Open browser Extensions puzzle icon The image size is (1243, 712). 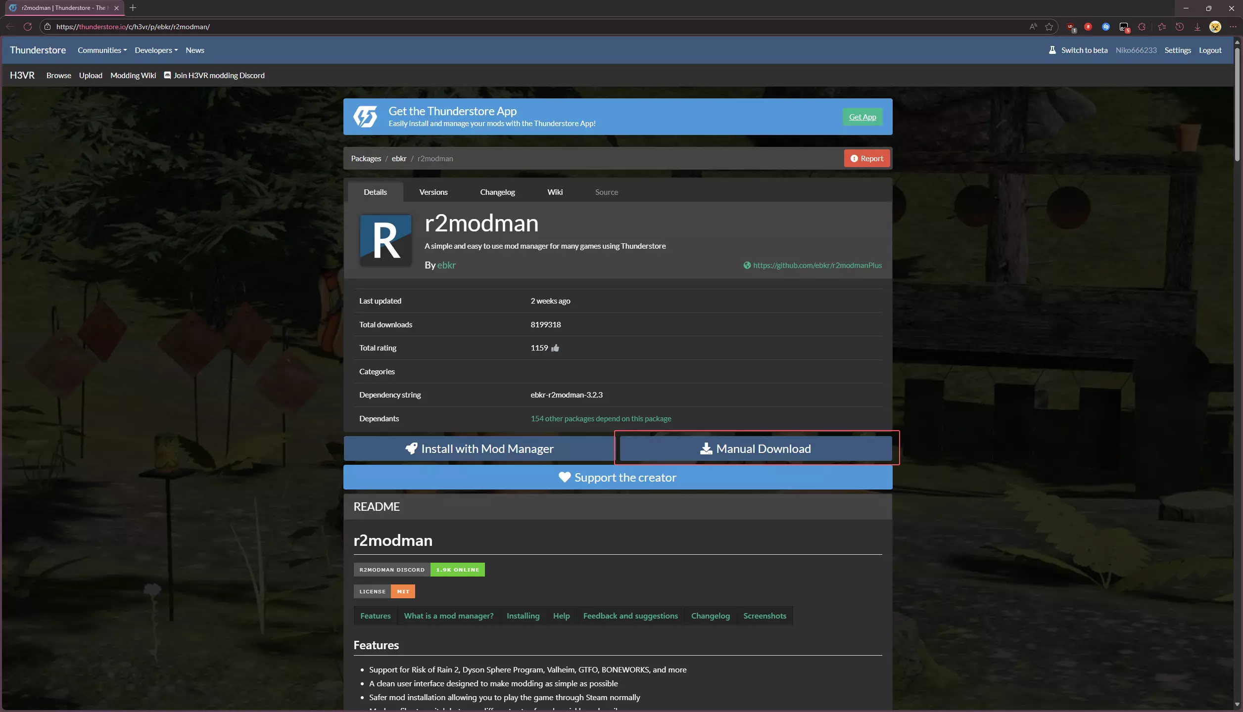point(1142,27)
